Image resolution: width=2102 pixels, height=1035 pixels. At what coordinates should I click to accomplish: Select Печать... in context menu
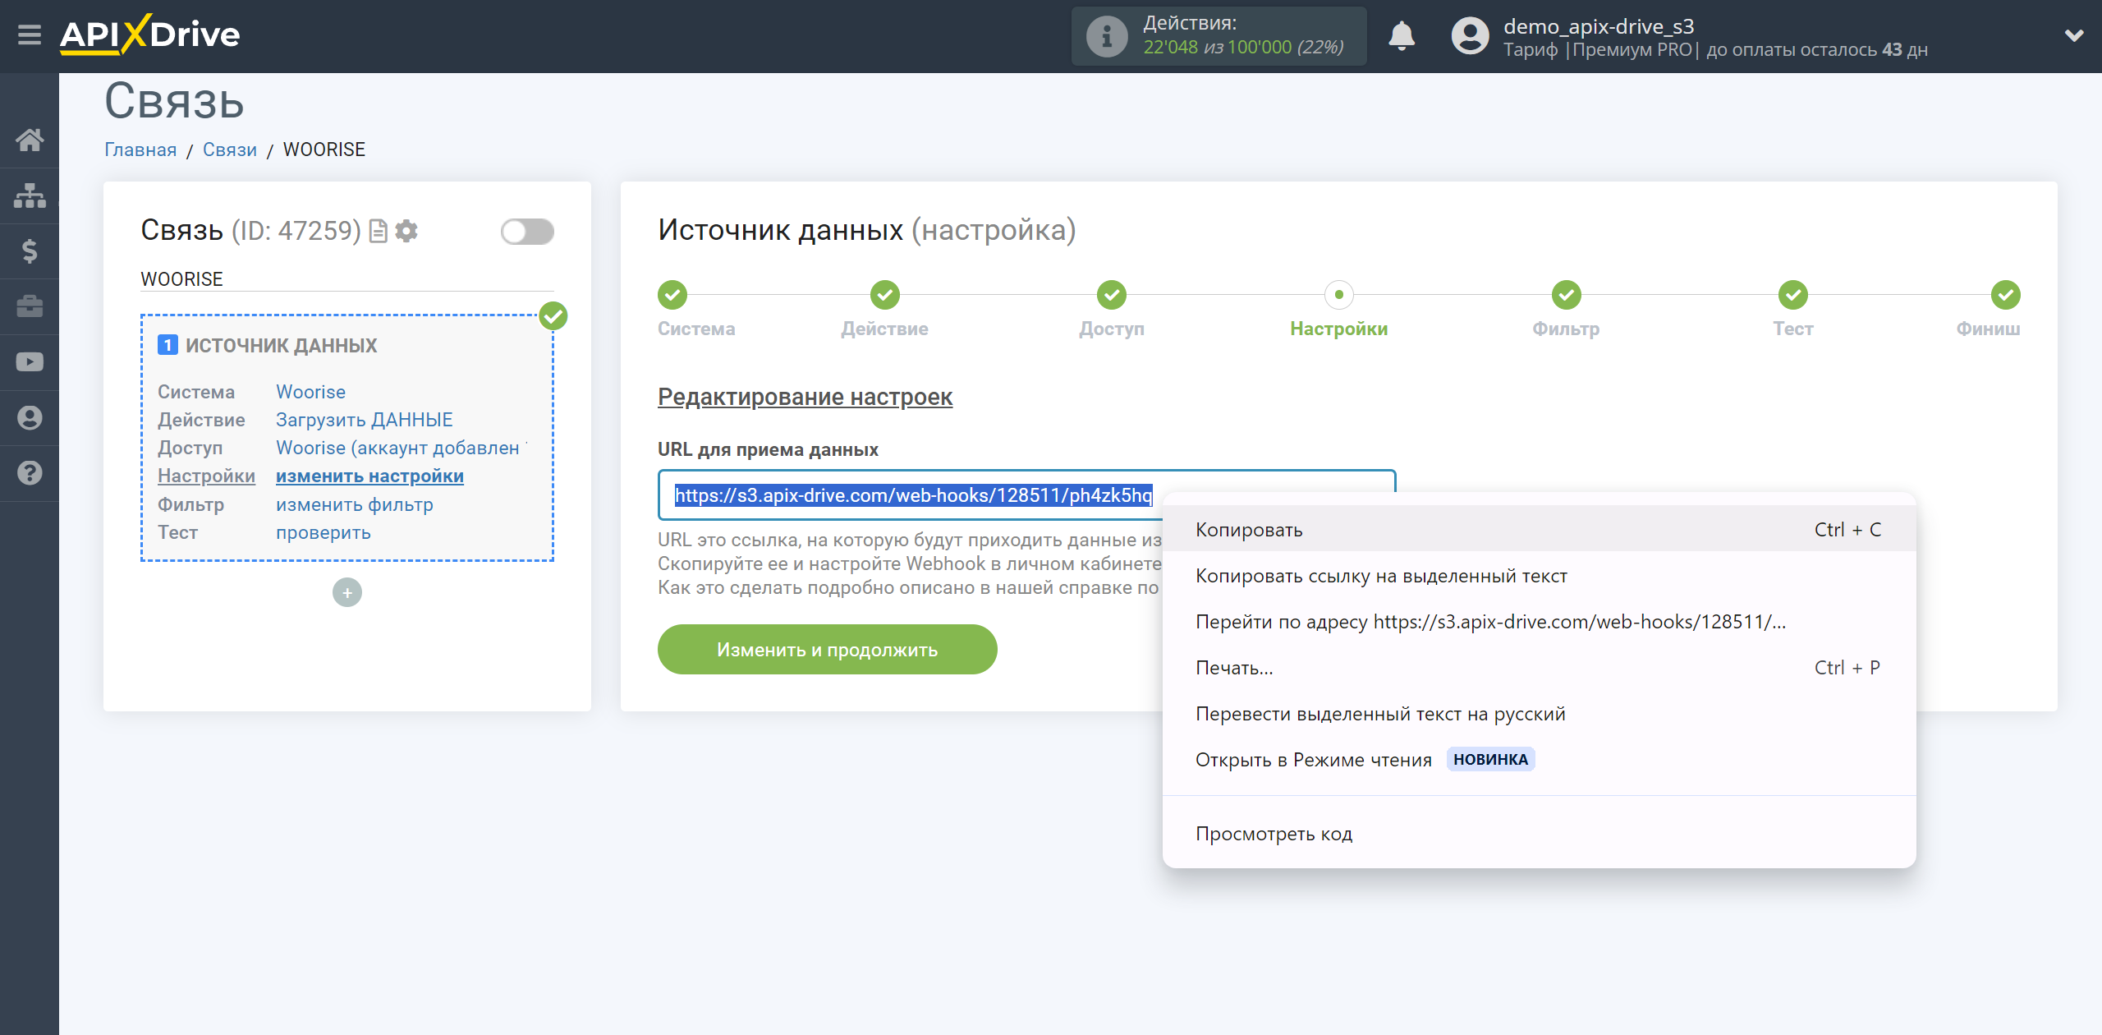(1539, 668)
